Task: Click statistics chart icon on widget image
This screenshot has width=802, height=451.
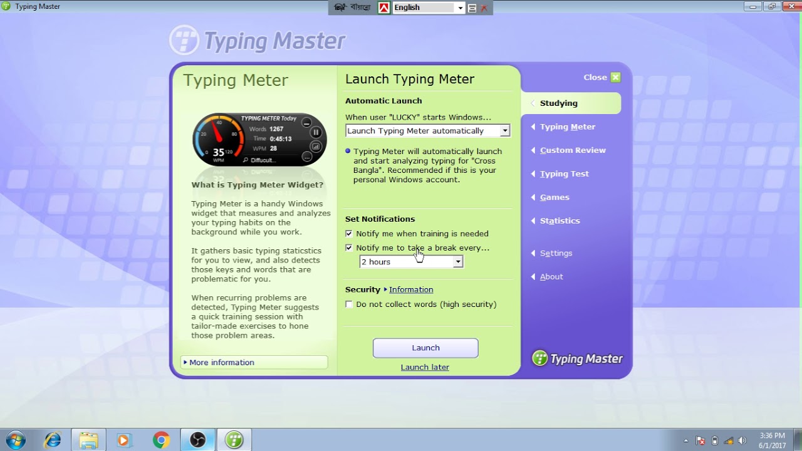Action: (x=316, y=147)
